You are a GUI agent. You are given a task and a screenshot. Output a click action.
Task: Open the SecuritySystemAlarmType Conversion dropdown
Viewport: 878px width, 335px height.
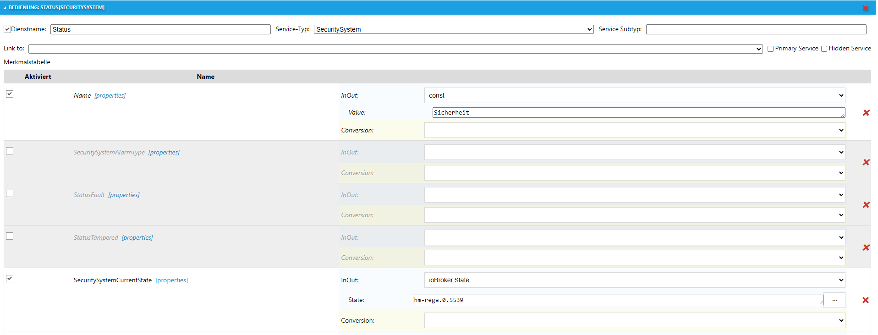pyautogui.click(x=635, y=173)
